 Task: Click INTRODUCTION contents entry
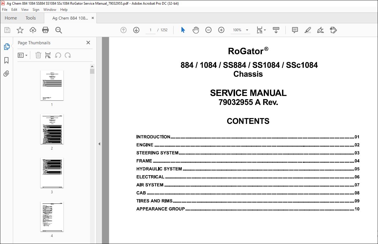click(248, 137)
